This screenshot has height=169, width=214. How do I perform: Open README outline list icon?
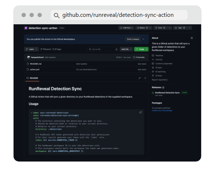click(145, 78)
